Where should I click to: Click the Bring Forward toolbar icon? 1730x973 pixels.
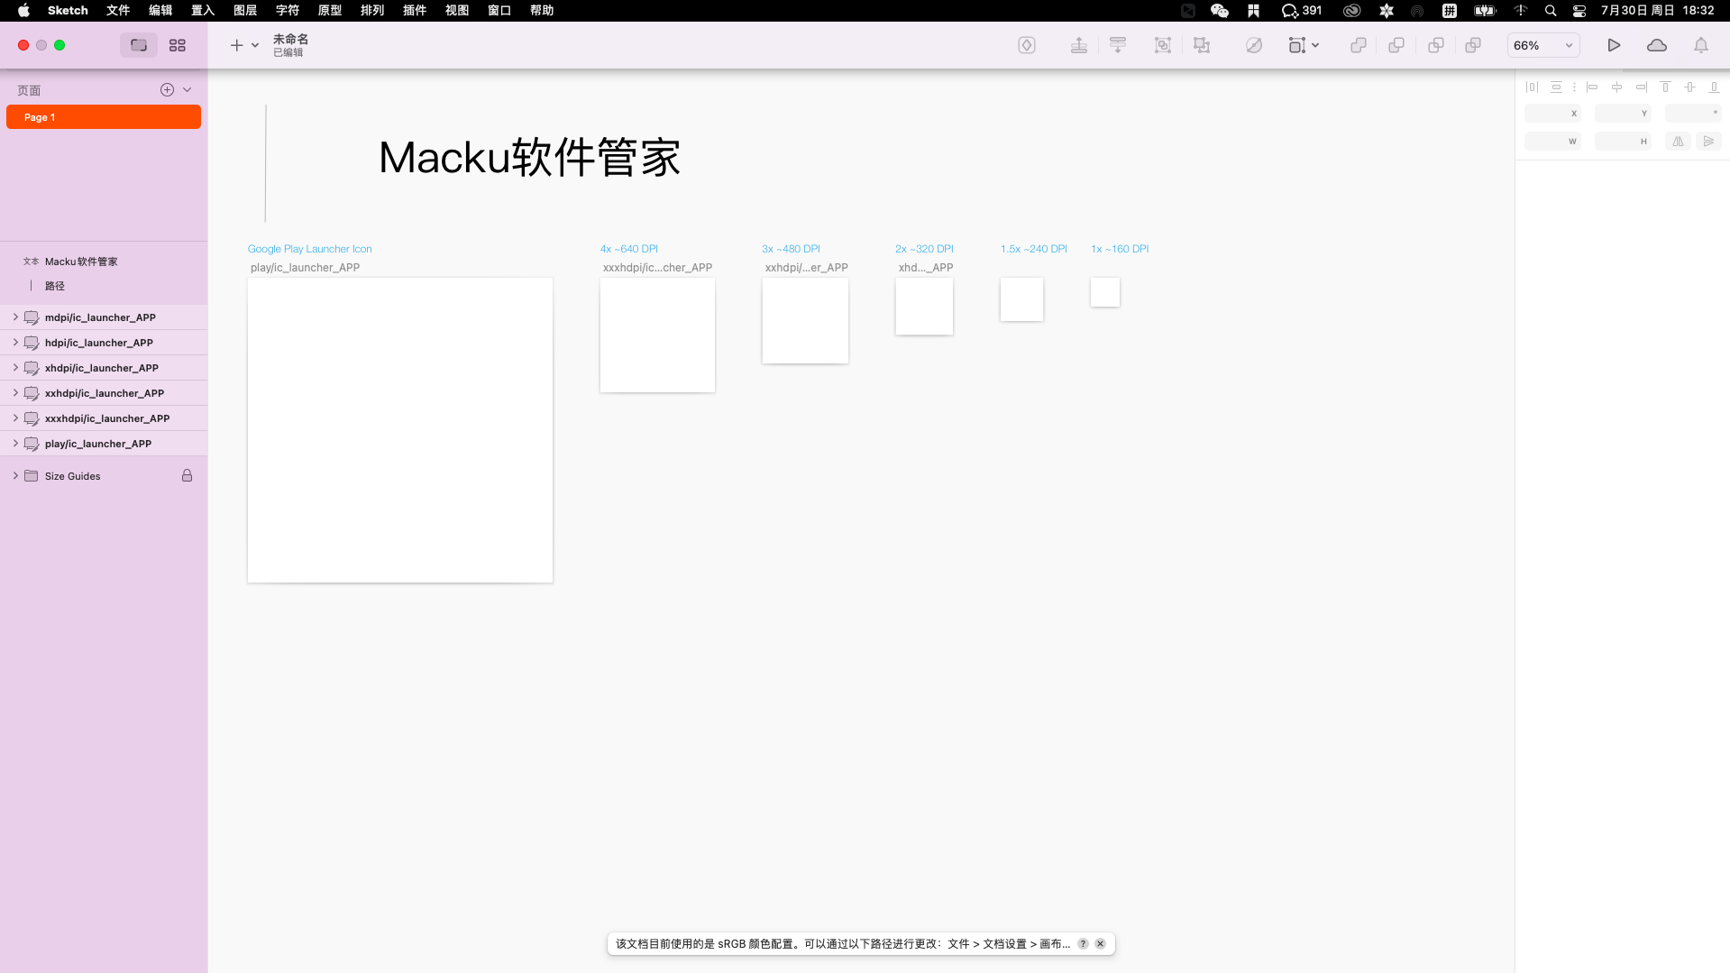tap(1079, 45)
